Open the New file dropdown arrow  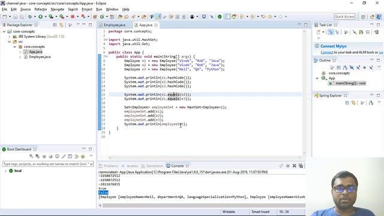[10, 17]
